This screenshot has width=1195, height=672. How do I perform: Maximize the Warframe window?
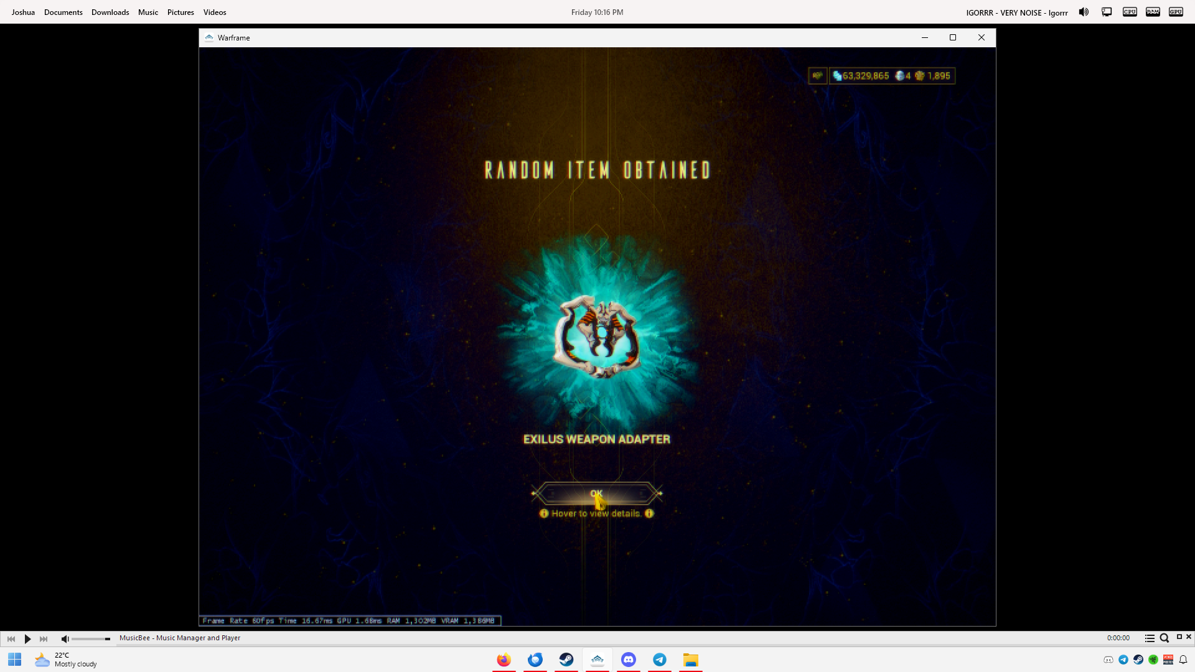coord(953,37)
